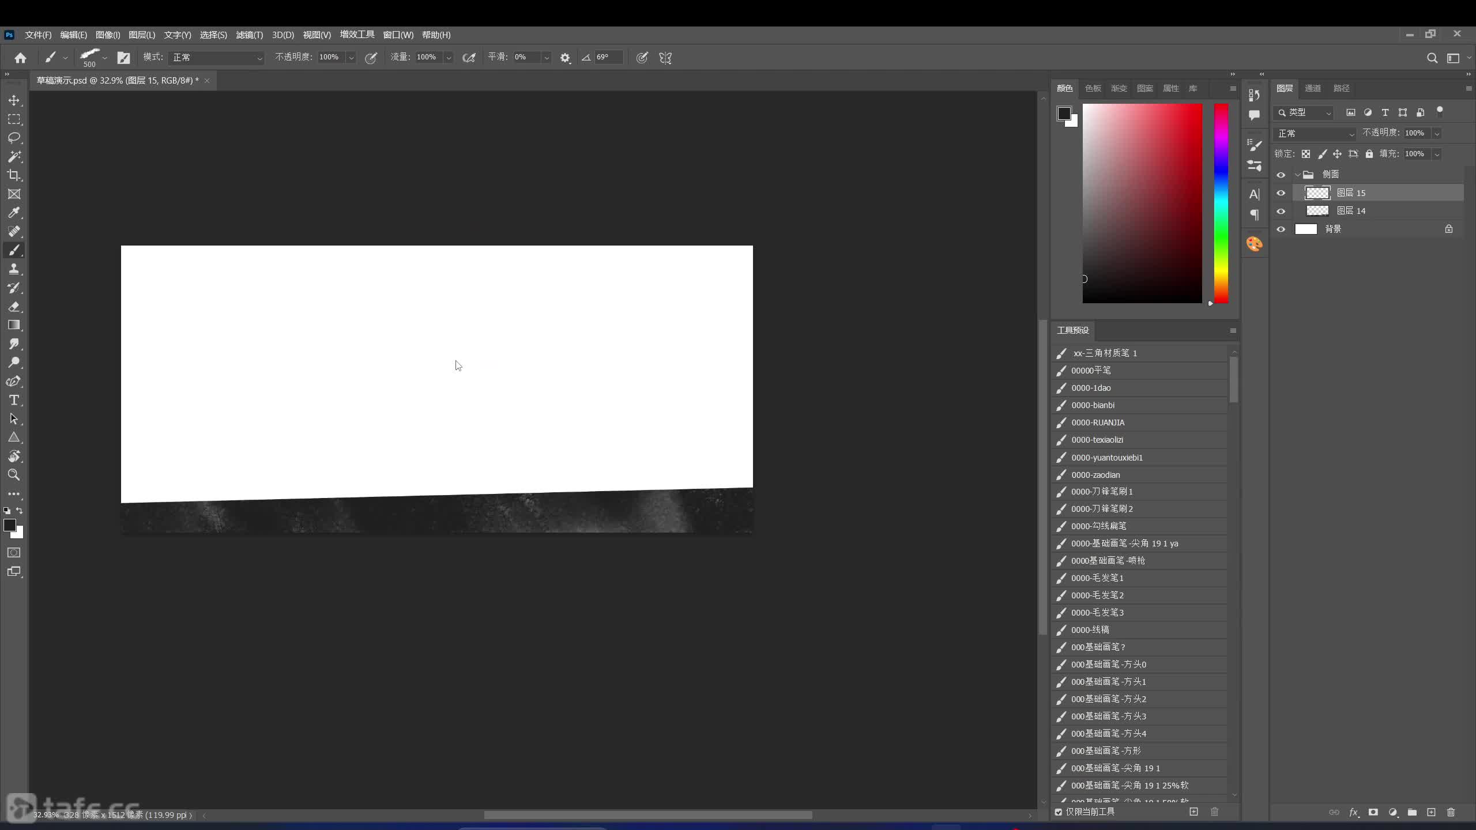Select the Type tool
The width and height of the screenshot is (1476, 830).
pos(14,400)
